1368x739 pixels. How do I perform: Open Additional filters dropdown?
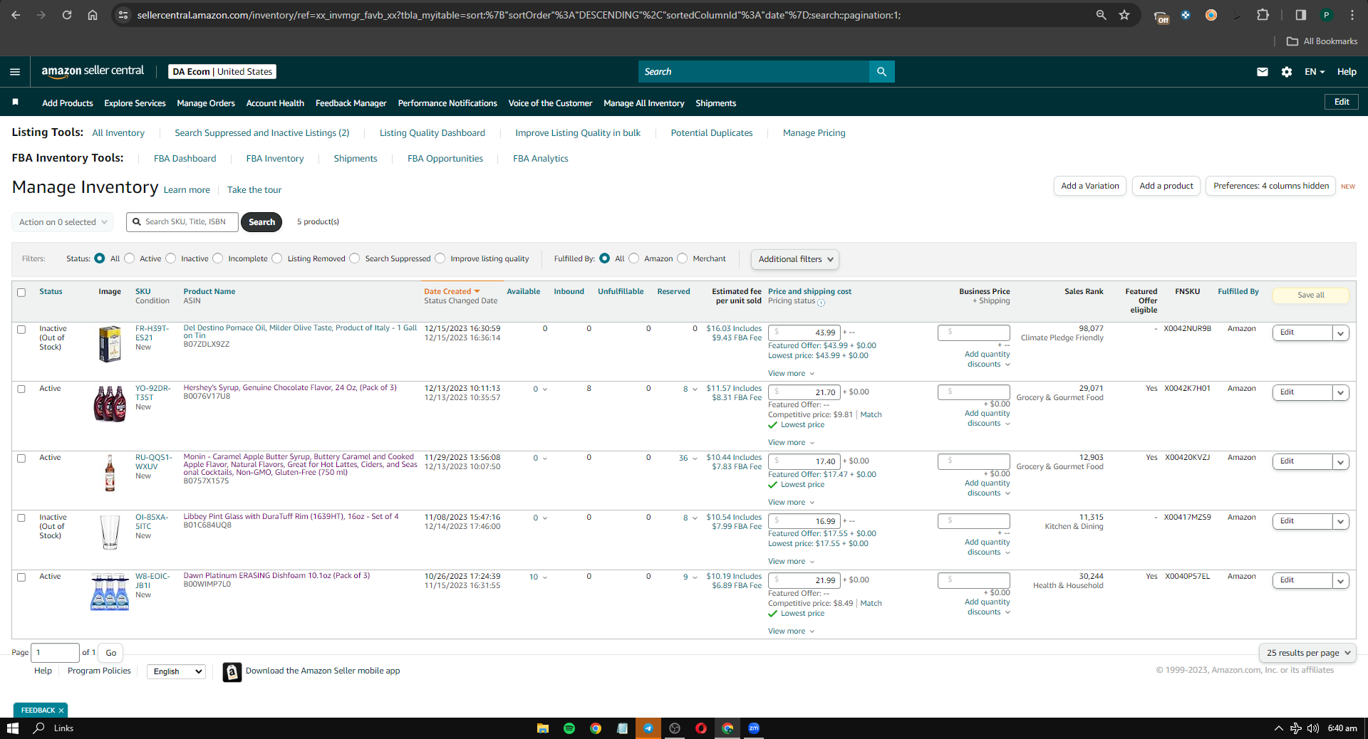click(795, 259)
